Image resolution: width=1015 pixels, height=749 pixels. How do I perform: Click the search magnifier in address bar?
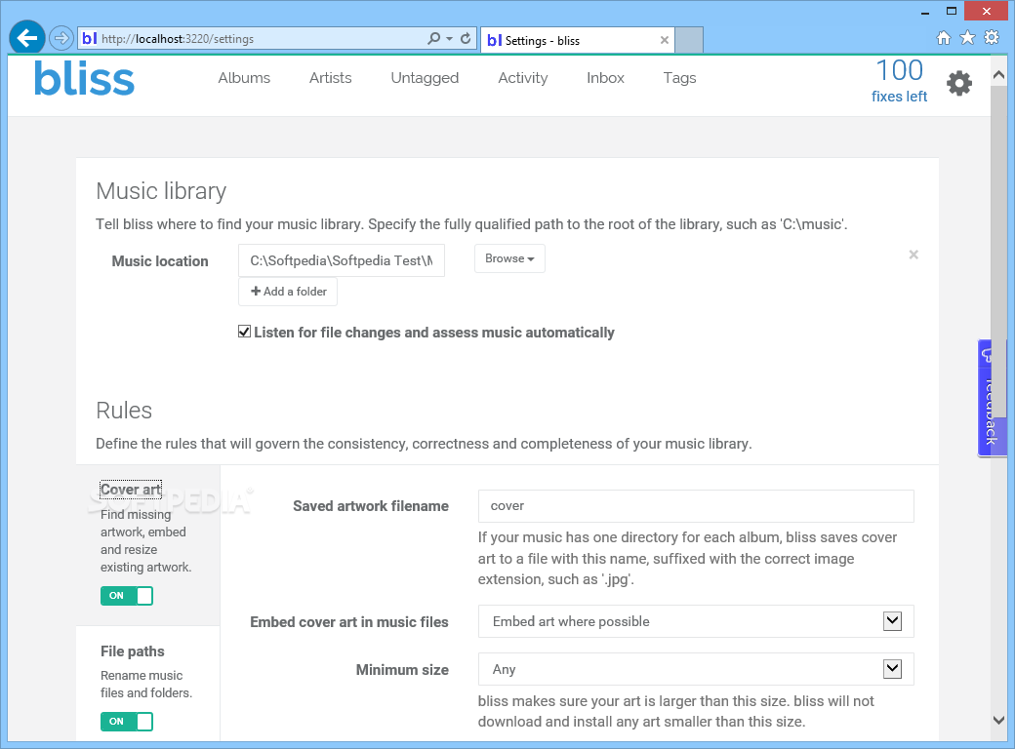(x=433, y=38)
